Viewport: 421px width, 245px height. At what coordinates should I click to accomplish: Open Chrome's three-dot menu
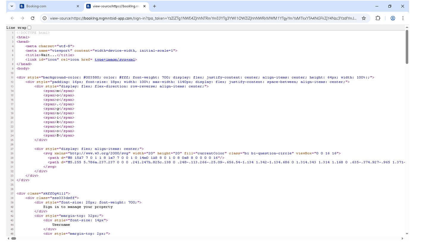[403, 18]
